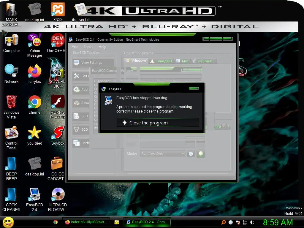The height and width of the screenshot is (228, 304).
Task: Click the network tray icon
Action: point(245,222)
